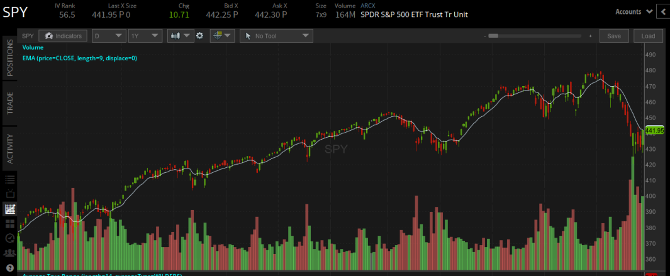670x276 pixels.
Task: Click the Ask X value 442.30 P
Action: pyautogui.click(x=271, y=14)
